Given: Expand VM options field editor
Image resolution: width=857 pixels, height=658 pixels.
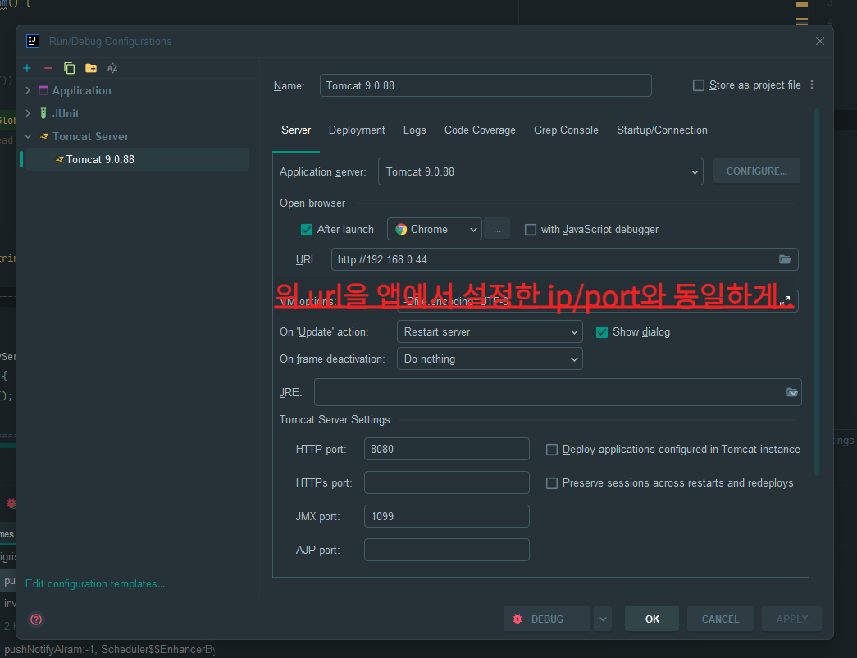Looking at the screenshot, I should point(785,301).
